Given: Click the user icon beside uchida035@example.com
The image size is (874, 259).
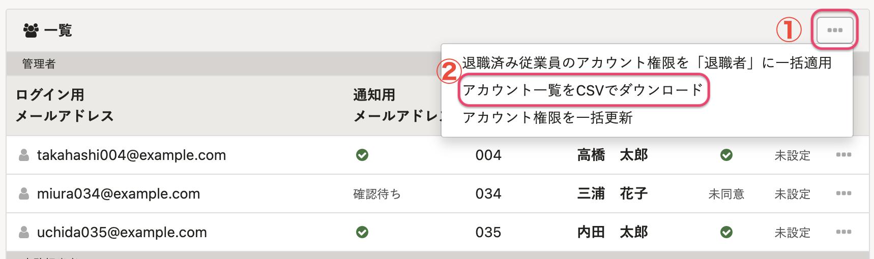Looking at the screenshot, I should [24, 232].
